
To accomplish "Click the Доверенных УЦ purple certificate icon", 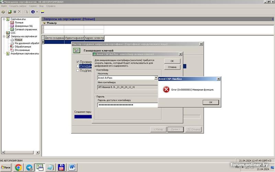I will tap(12, 26).
